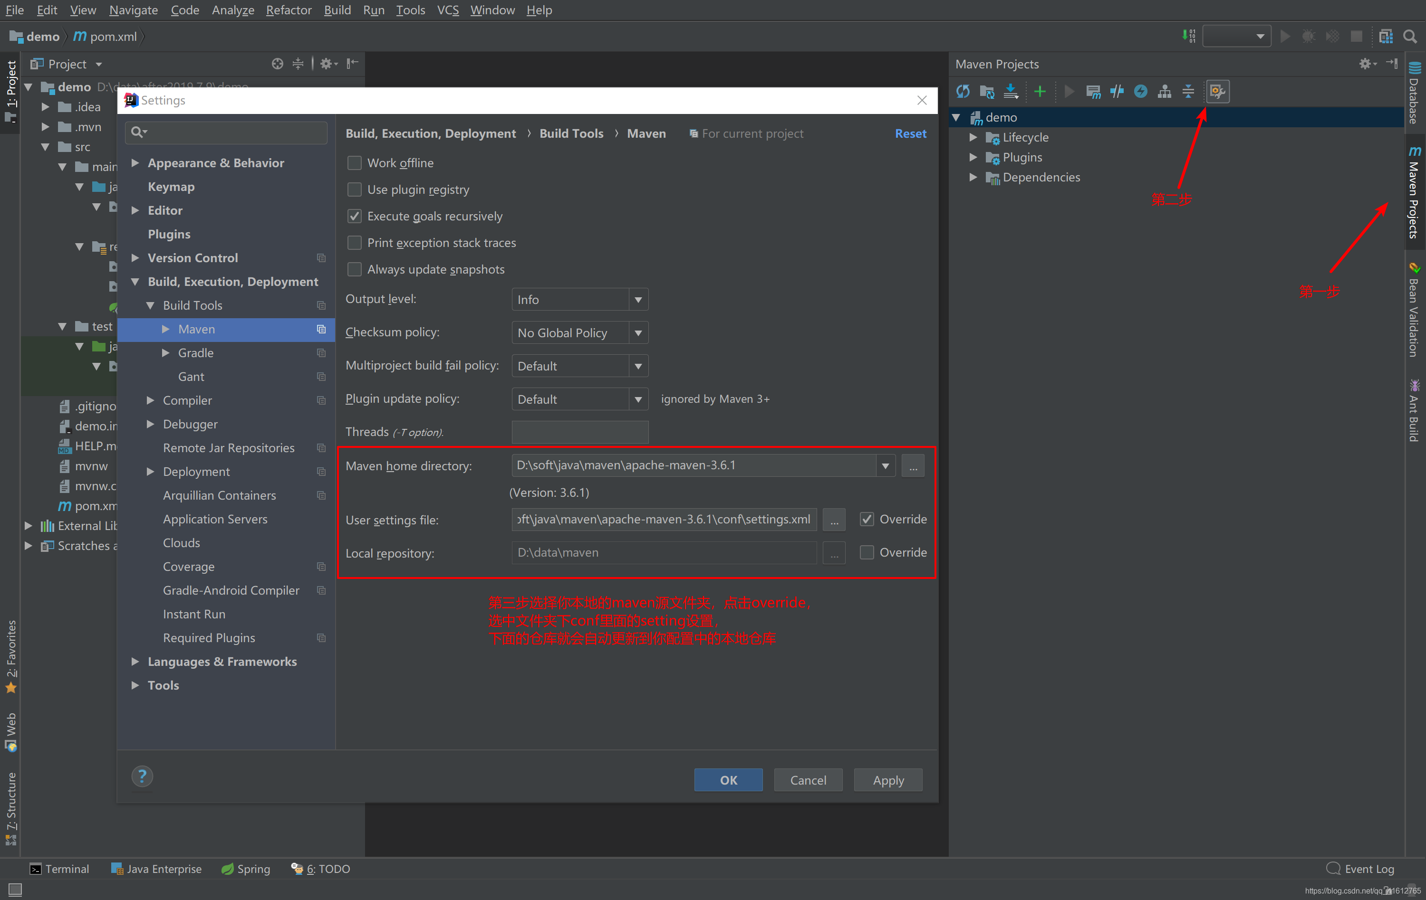The width and height of the screenshot is (1426, 900).
Task: Enable the Work offline checkbox
Action: [354, 163]
